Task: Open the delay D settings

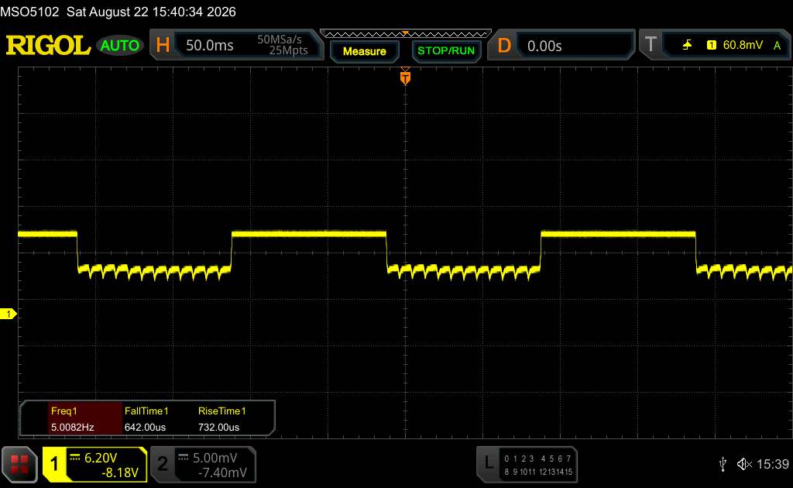Action: (x=504, y=46)
